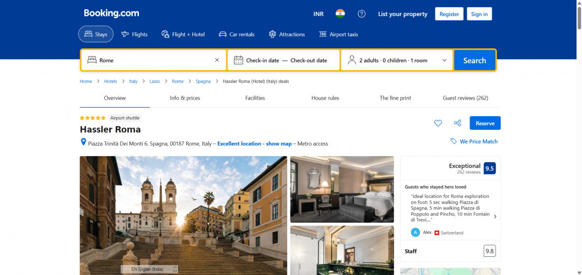Click the Spagna breadcrumb link

tap(203, 81)
